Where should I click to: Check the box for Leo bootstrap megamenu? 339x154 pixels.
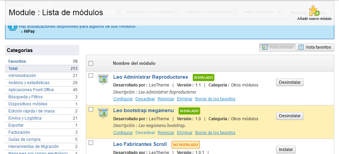coord(91,109)
